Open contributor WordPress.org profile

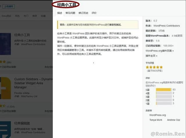(158, 115)
